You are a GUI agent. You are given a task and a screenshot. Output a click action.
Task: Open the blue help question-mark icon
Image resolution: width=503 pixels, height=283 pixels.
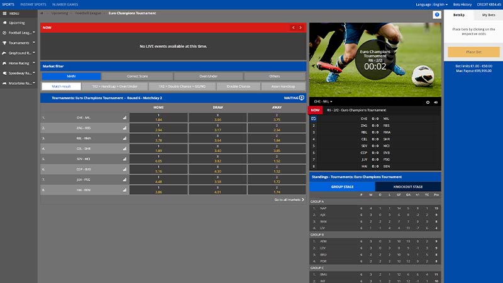[x=437, y=14]
